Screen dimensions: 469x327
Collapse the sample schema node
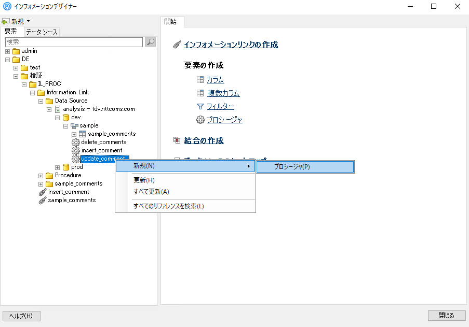[66, 126]
